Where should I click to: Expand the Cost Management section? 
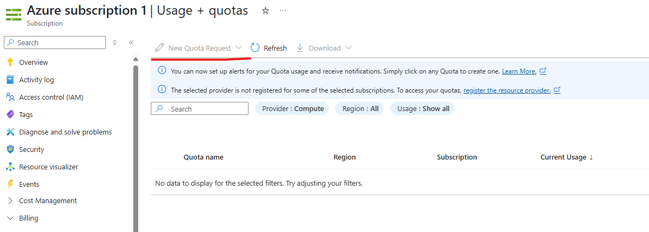point(10,201)
